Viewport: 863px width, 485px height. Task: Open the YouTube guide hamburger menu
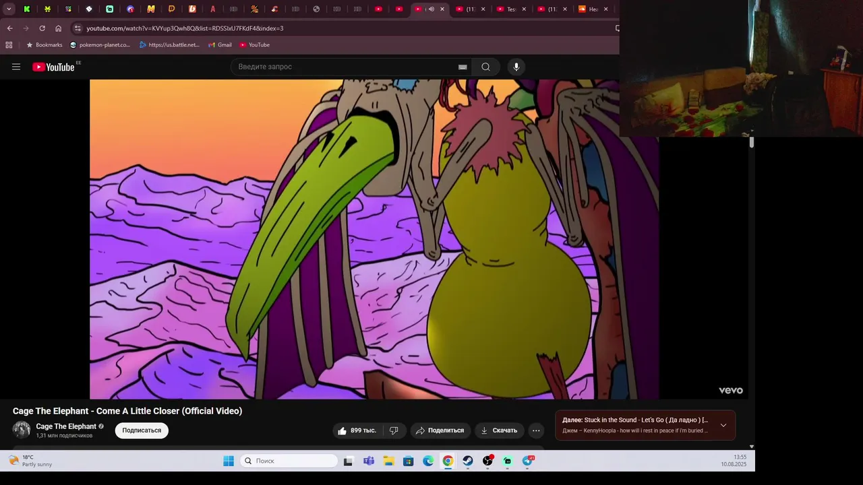click(x=16, y=67)
